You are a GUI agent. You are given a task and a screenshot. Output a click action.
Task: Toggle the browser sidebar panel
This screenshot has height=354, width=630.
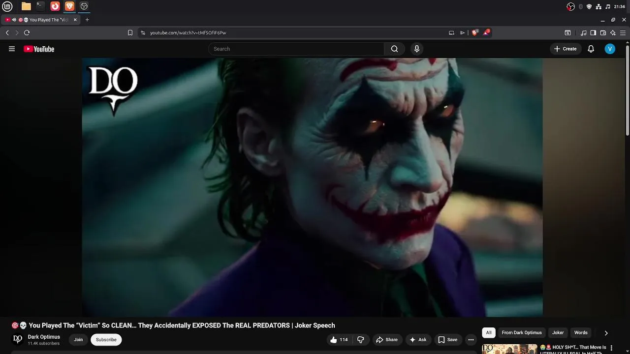click(593, 32)
